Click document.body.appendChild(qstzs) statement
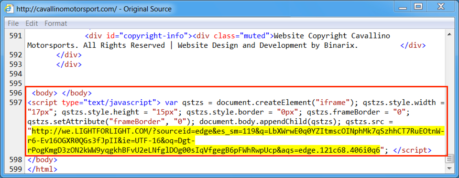This screenshot has height=178, width=459. [x=271, y=122]
